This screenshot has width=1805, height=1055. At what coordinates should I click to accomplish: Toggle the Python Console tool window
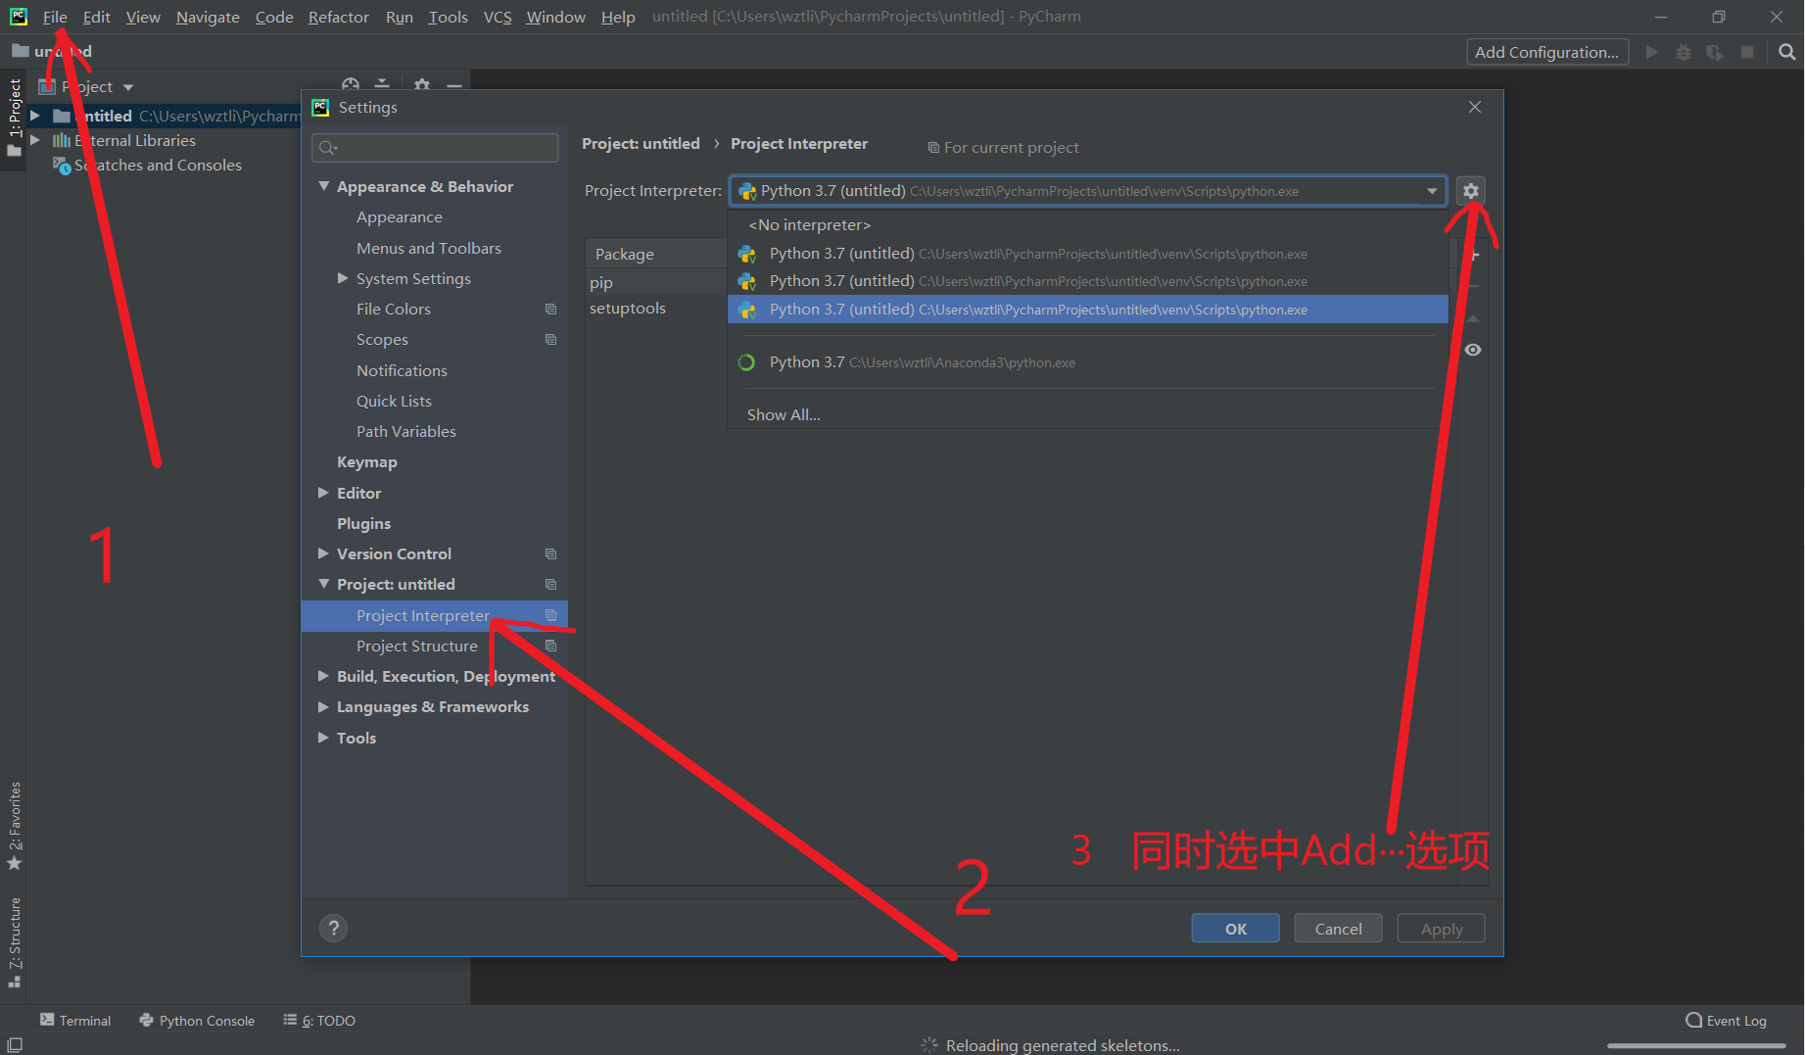(197, 1020)
